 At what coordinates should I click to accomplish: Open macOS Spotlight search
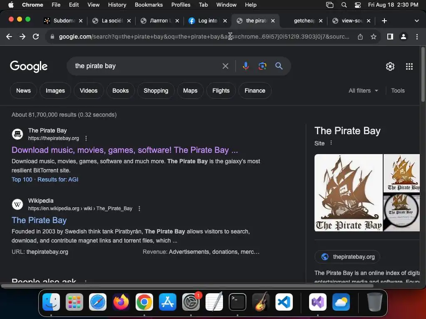click(344, 5)
